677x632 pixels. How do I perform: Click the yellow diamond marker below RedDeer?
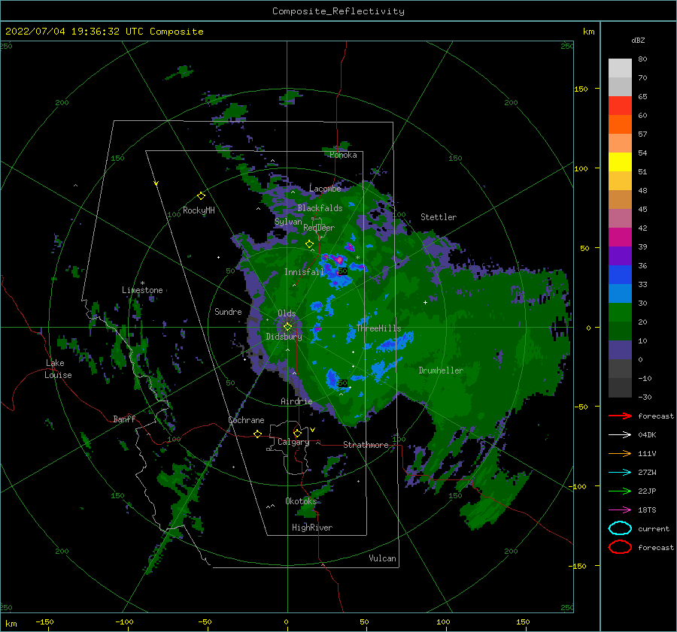309,244
